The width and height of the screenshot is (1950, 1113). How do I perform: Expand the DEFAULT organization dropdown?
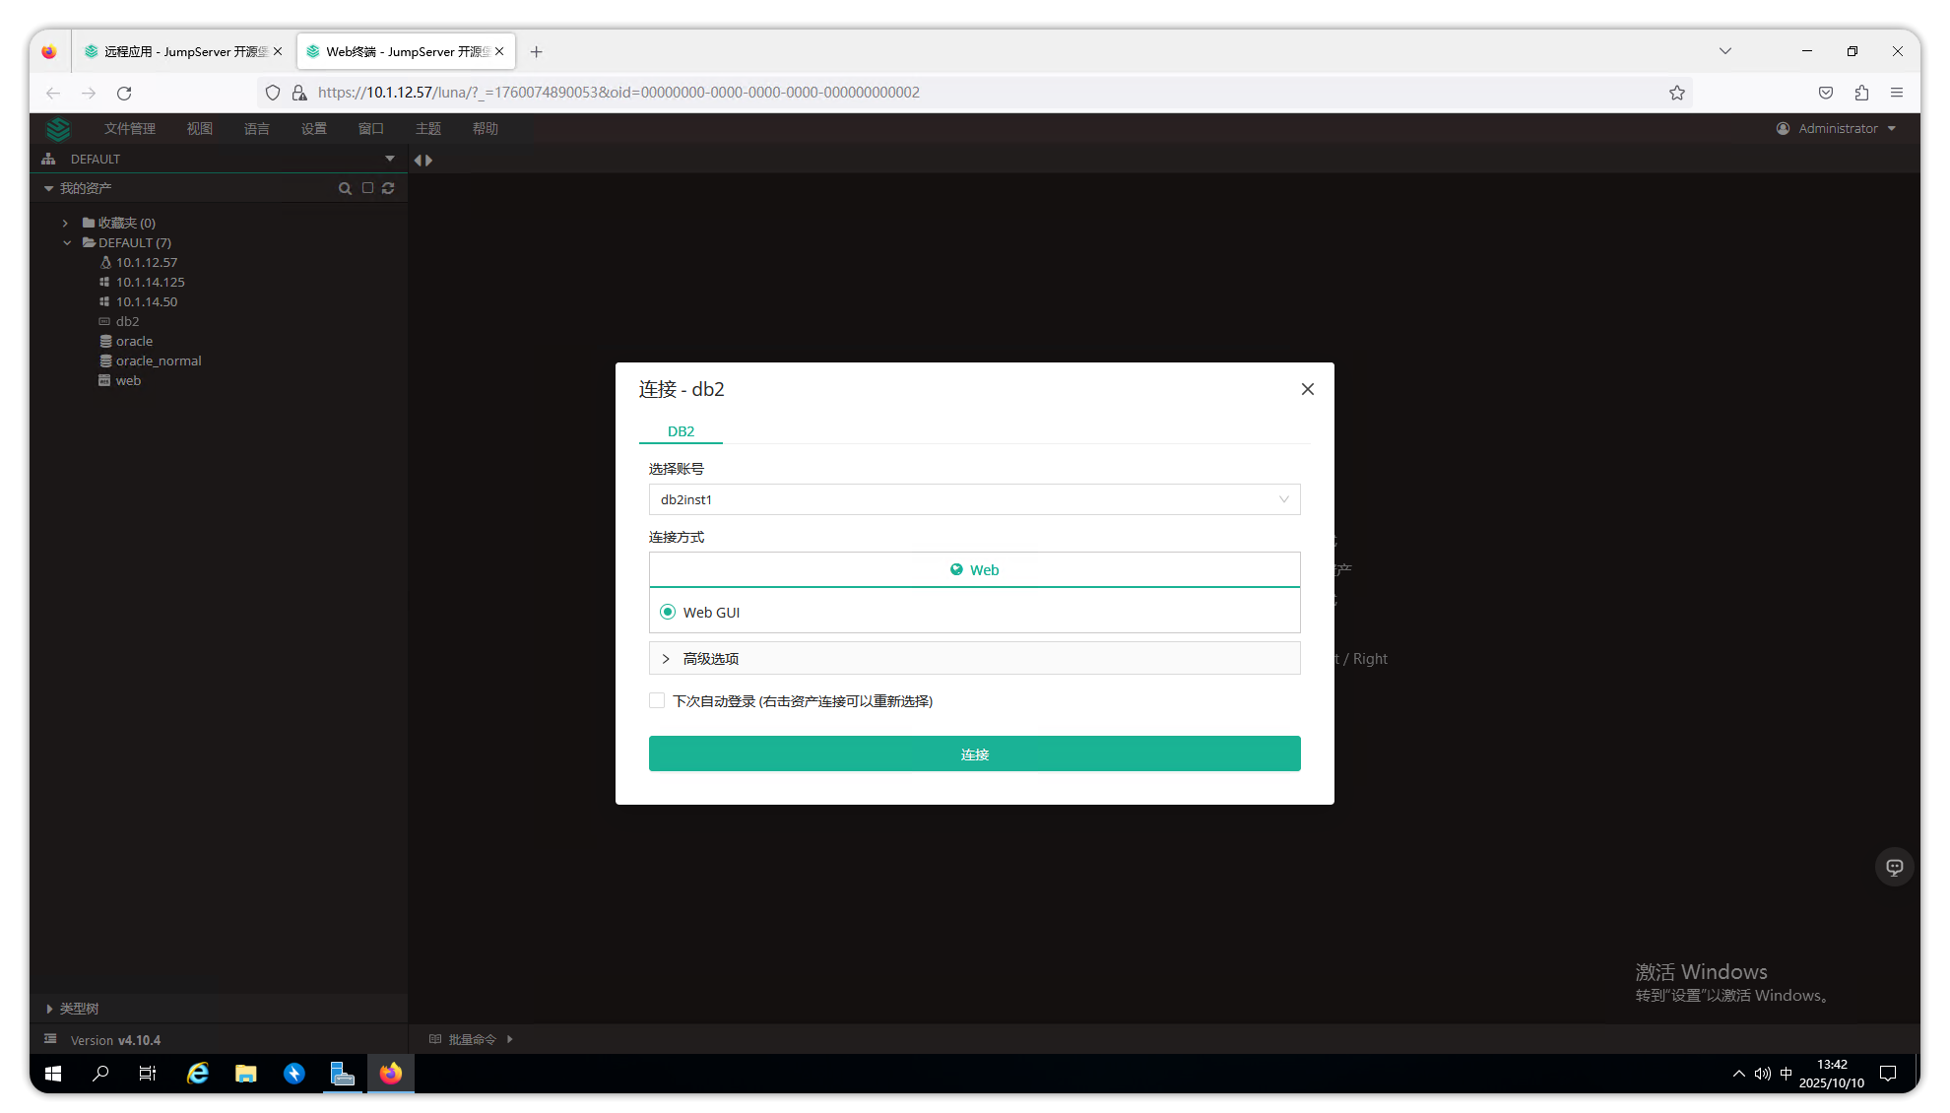tap(389, 159)
